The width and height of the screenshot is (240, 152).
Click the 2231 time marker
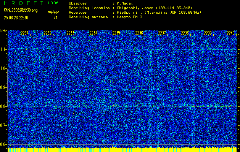pyautogui.click(x=24, y=33)
